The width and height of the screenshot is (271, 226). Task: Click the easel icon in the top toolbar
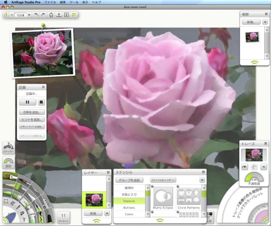(x=51, y=15)
